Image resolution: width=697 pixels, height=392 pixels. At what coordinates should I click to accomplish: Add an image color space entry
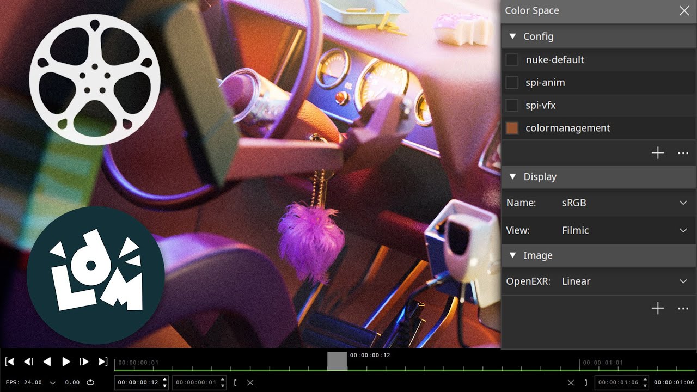(x=658, y=309)
